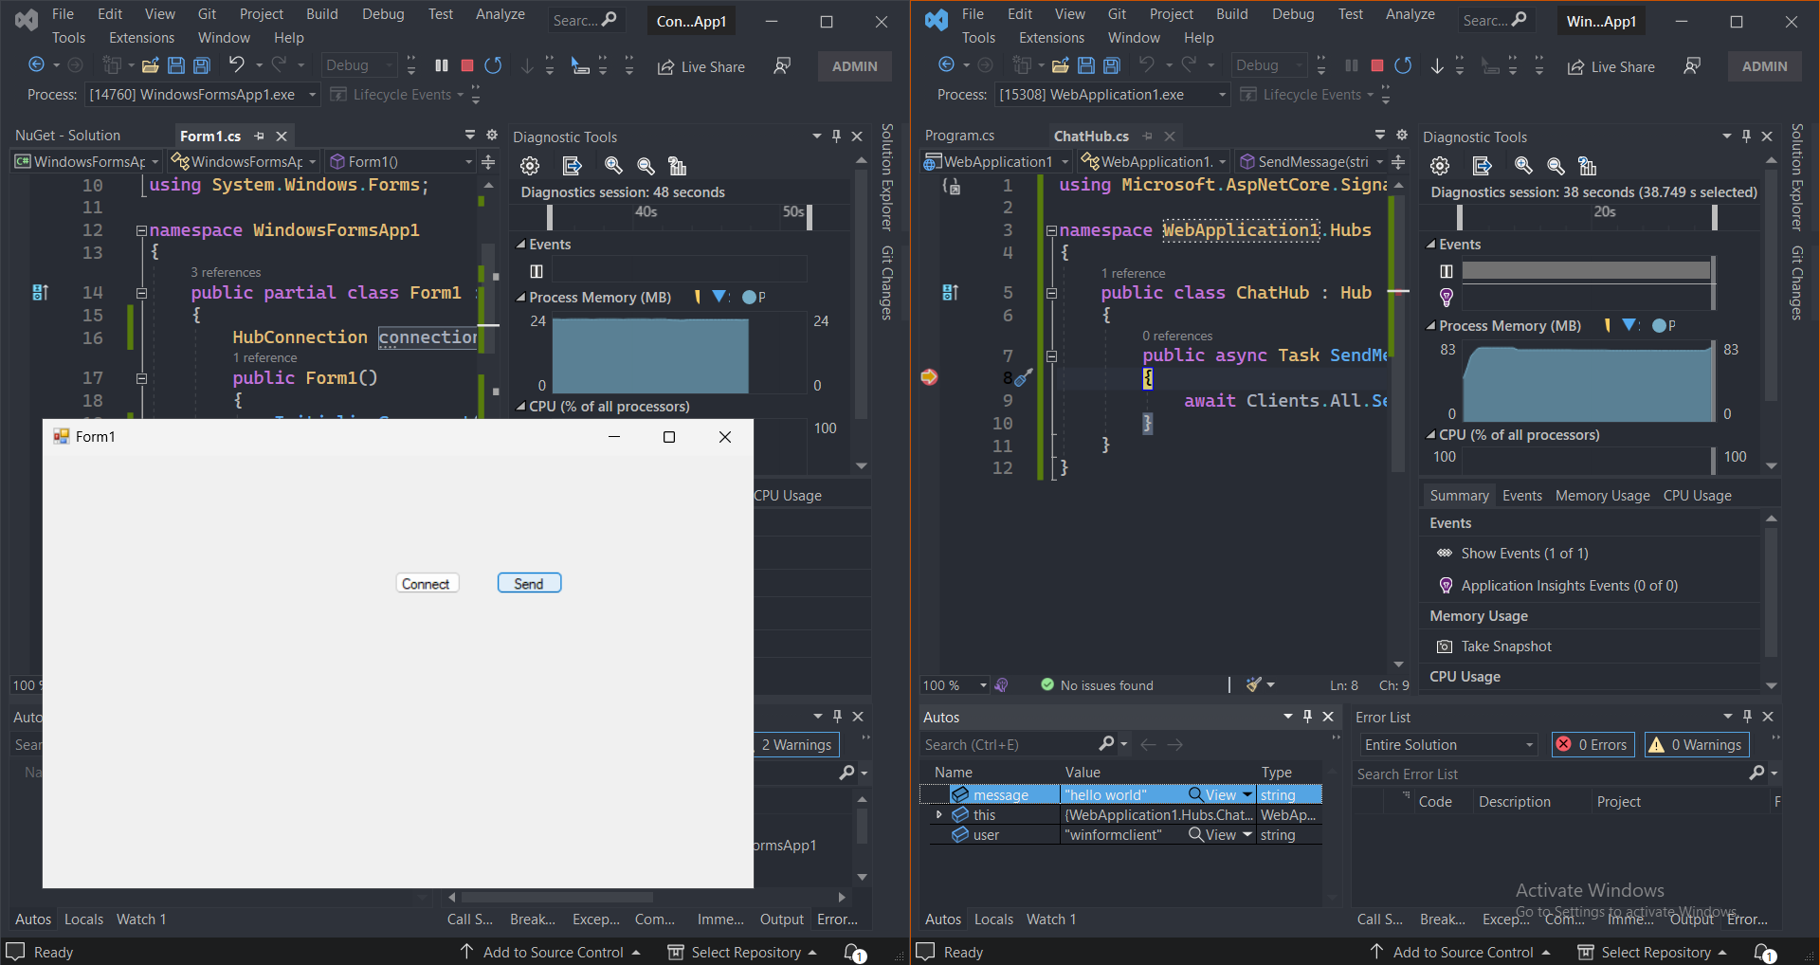Screen dimensions: 1820x965
Task: Click the Send button in Form1
Action: (x=529, y=584)
